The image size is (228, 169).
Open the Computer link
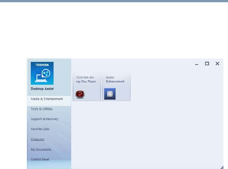tap(38, 139)
